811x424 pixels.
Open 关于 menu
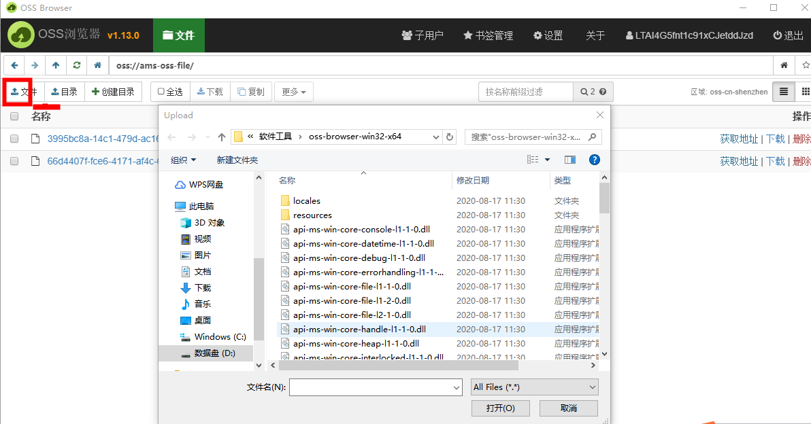pos(595,35)
